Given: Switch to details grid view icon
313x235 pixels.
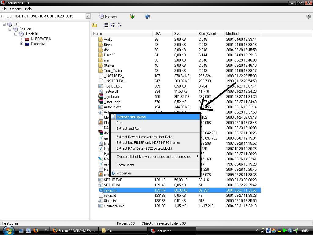Looking at the screenshot, I should click(106, 25).
